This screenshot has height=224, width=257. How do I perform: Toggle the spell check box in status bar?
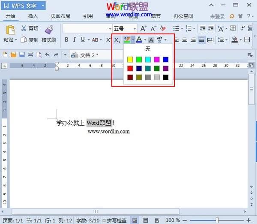pyautogui.click(x=104, y=221)
